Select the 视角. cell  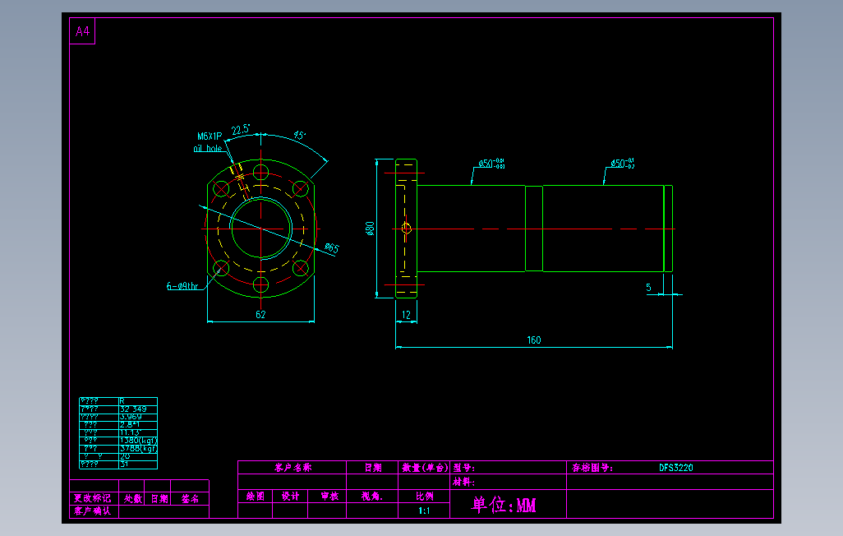tap(372, 497)
